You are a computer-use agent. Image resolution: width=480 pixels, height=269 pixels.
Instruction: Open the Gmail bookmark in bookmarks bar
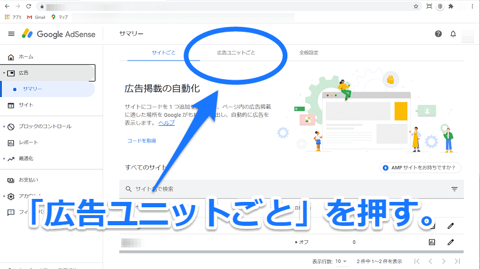37,17
